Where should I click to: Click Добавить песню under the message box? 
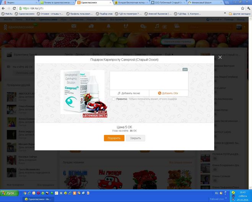coord(129,93)
